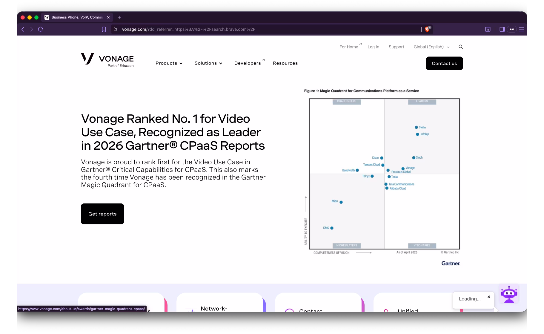Dismiss the Loading chat bubble
Image resolution: width=544 pixels, height=334 pixels.
489,297
